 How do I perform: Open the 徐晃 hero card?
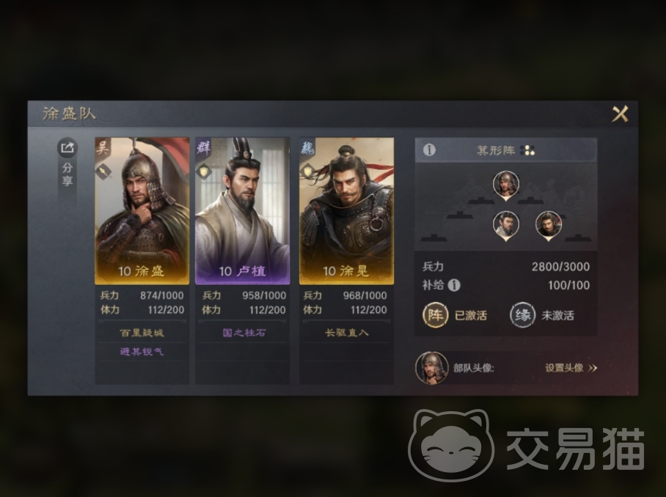pos(347,211)
